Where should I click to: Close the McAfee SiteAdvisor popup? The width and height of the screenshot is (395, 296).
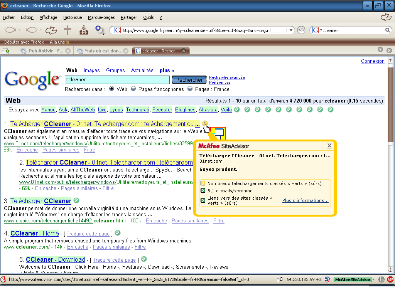329,146
